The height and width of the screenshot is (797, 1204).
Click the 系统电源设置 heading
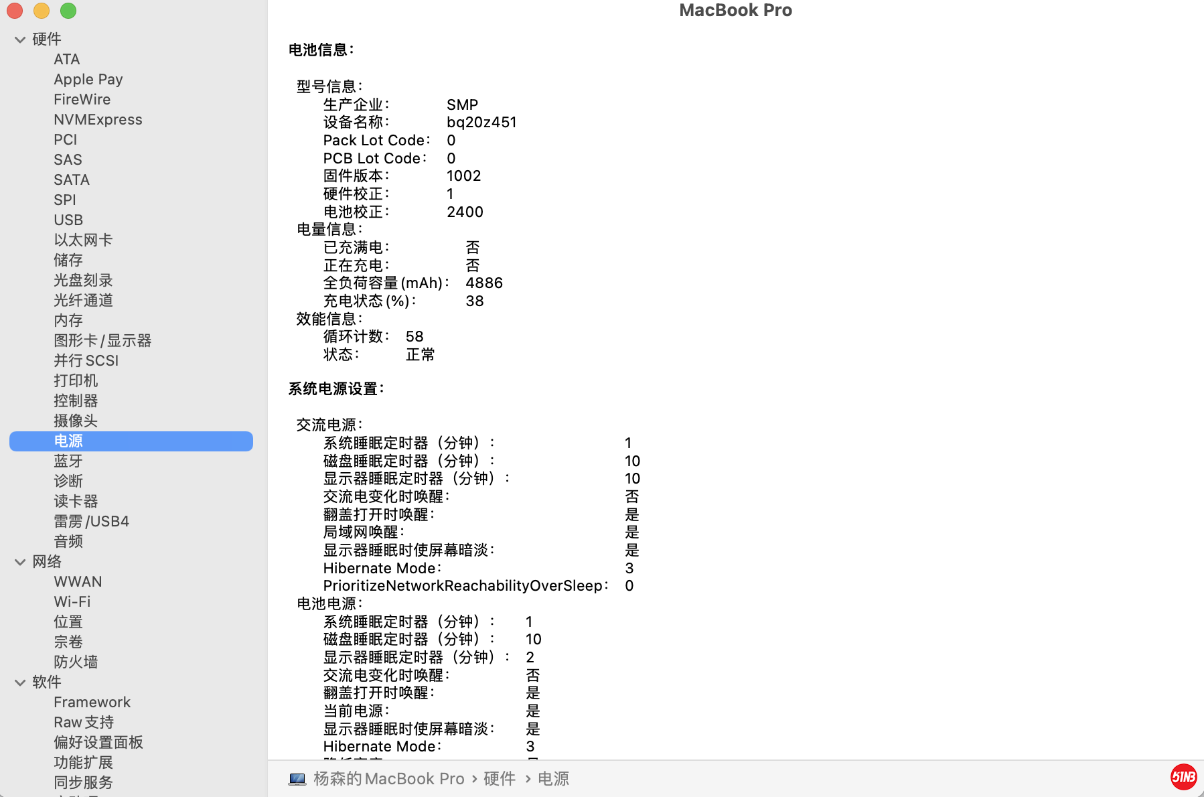(x=336, y=389)
